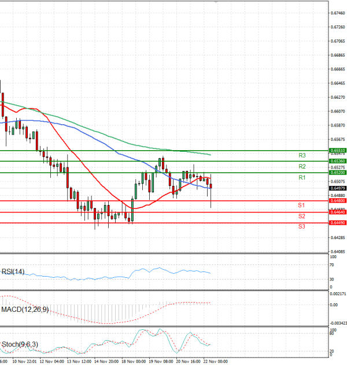Click the 0.65075 price axis value
This screenshot has height=365, width=347.
[x=338, y=181]
